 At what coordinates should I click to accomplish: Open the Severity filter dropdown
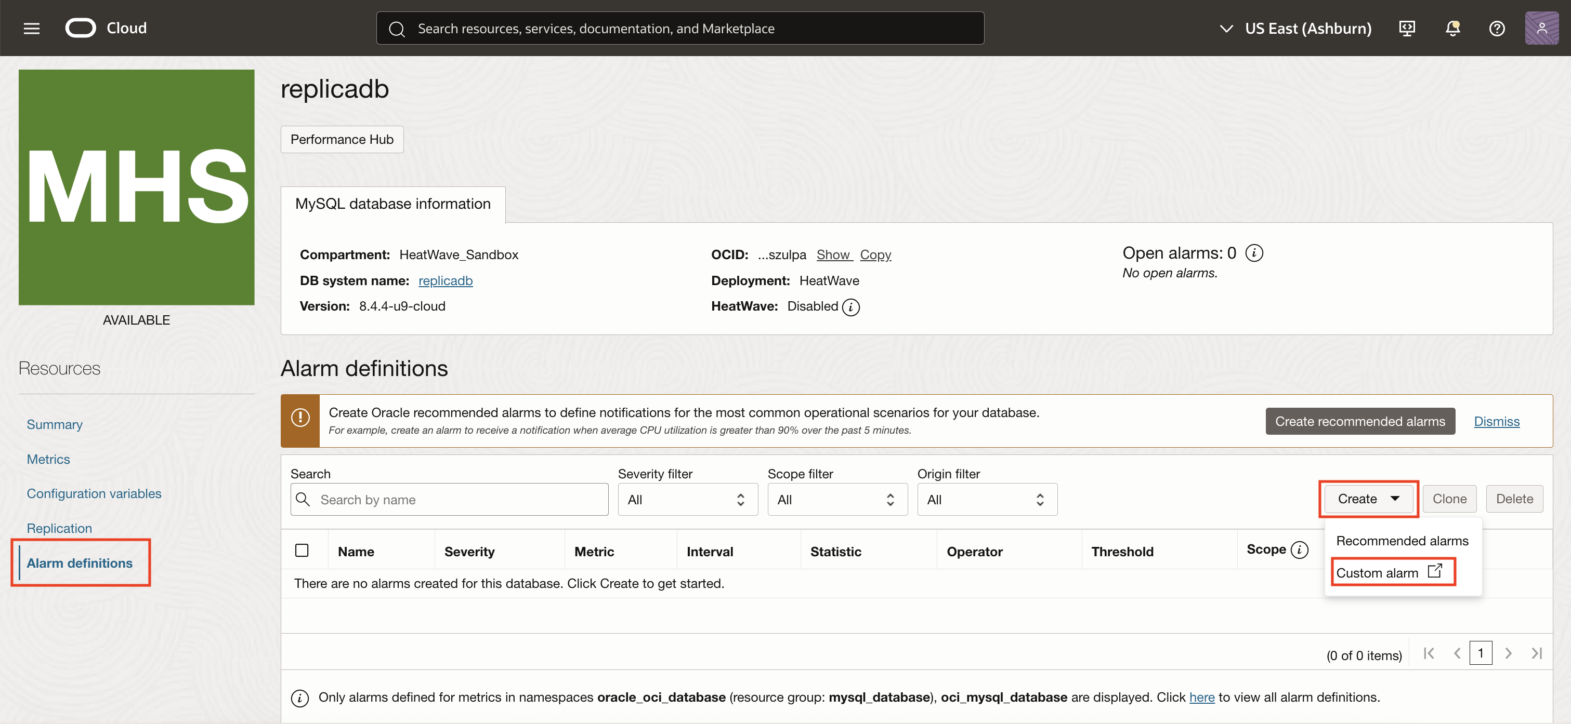coord(687,499)
